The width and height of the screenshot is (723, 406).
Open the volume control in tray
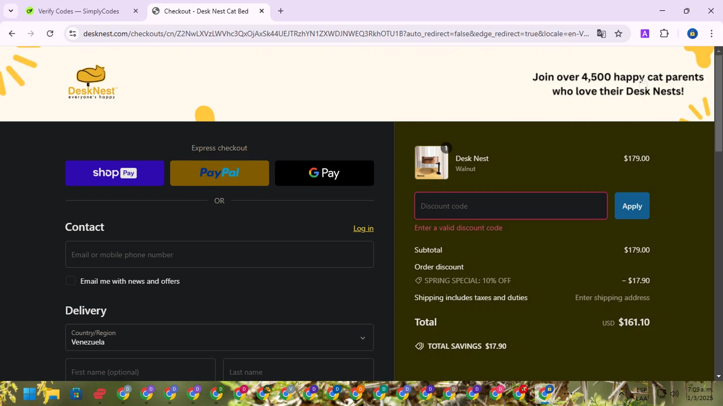tap(675, 394)
